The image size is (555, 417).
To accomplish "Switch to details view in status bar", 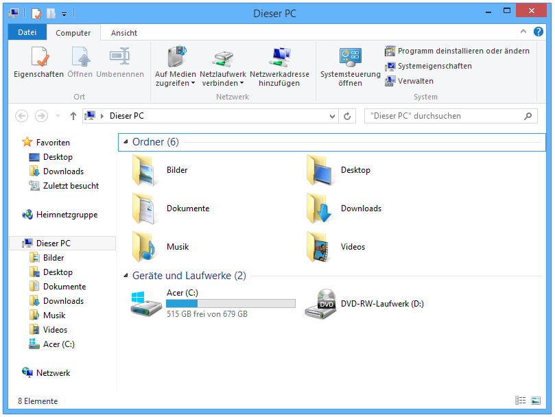I will click(x=521, y=401).
